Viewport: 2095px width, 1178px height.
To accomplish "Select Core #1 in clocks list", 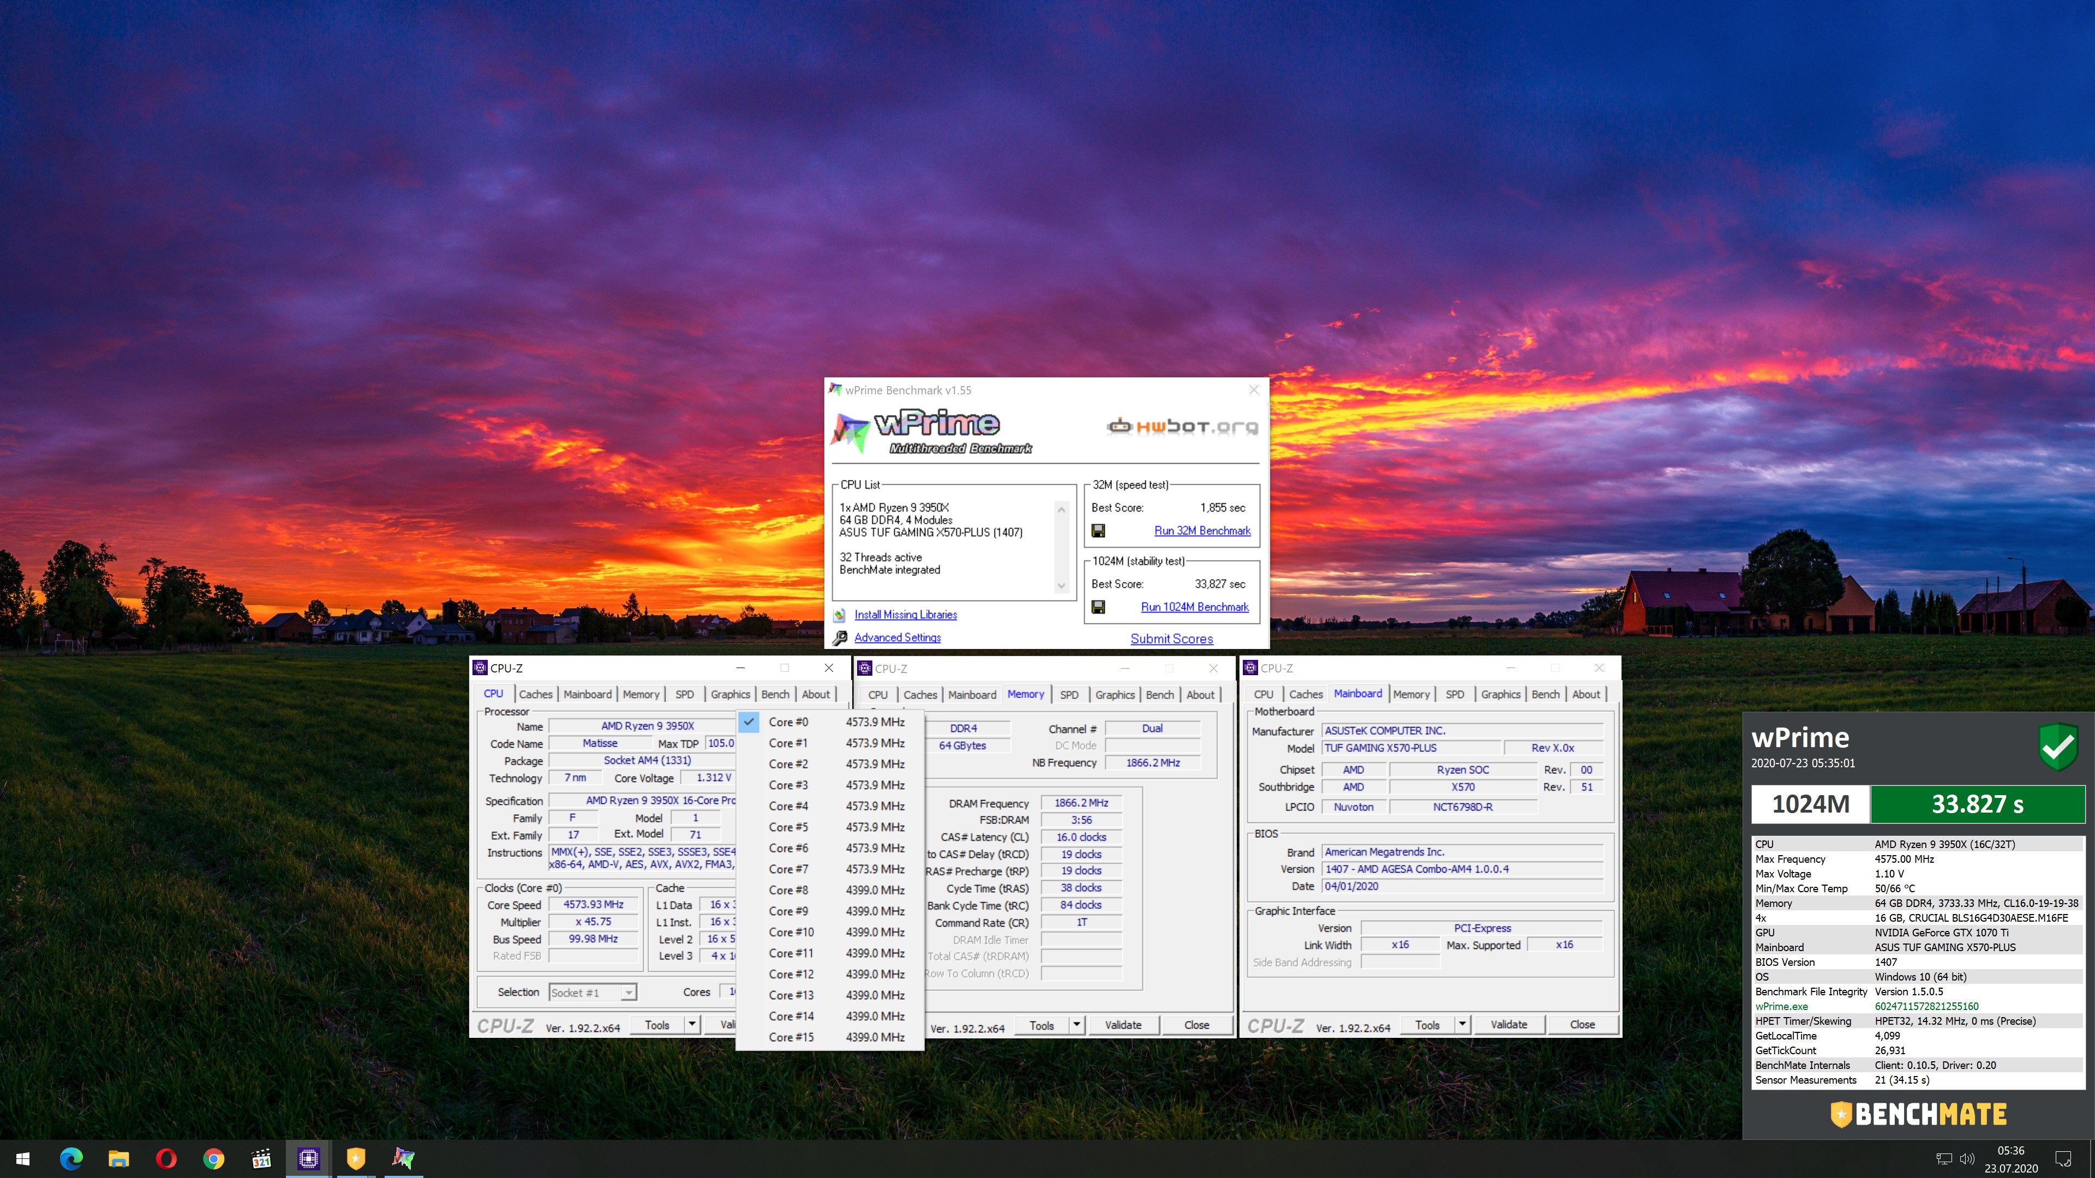I will coord(830,743).
